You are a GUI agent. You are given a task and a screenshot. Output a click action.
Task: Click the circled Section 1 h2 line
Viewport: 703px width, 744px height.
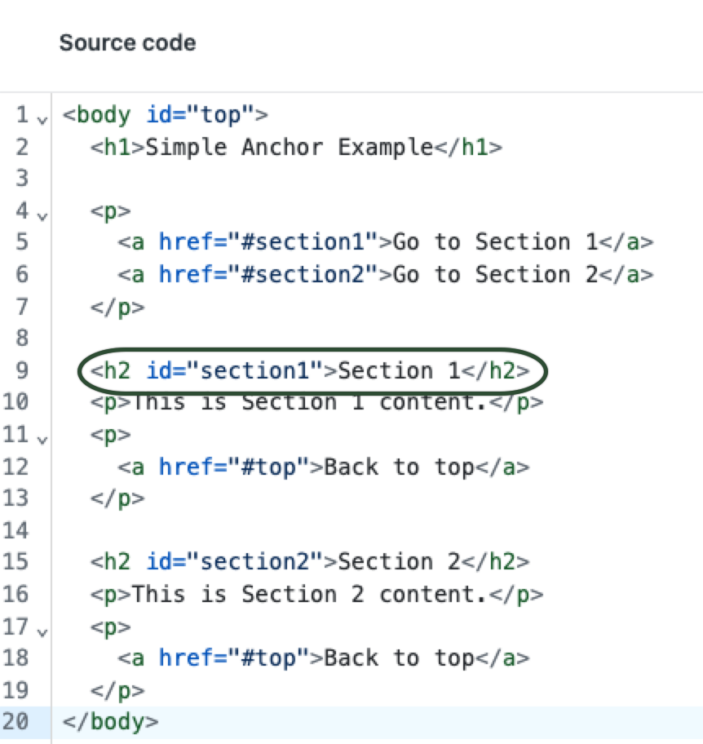pos(310,371)
